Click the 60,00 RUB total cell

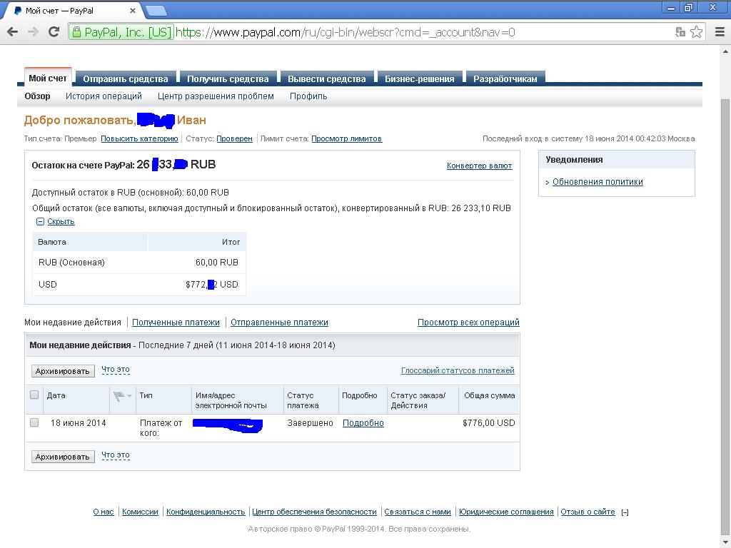(x=217, y=263)
